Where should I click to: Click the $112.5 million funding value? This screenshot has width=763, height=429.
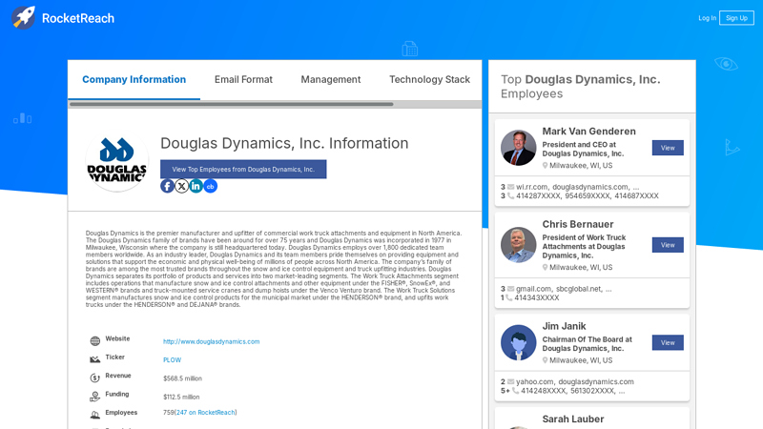[181, 397]
